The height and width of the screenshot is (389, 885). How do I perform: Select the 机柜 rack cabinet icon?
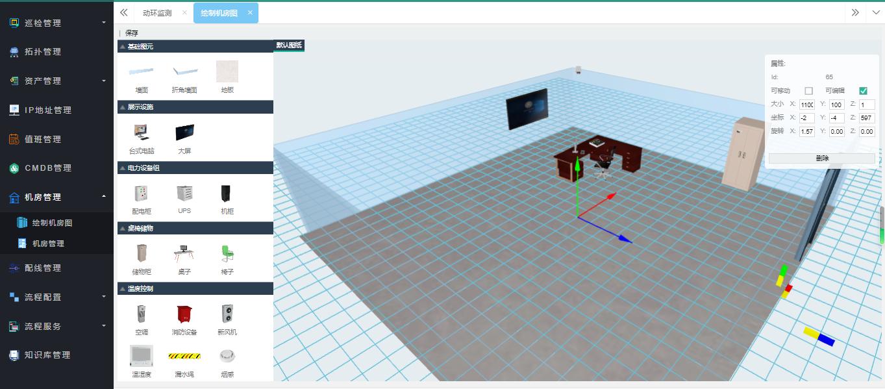point(227,194)
